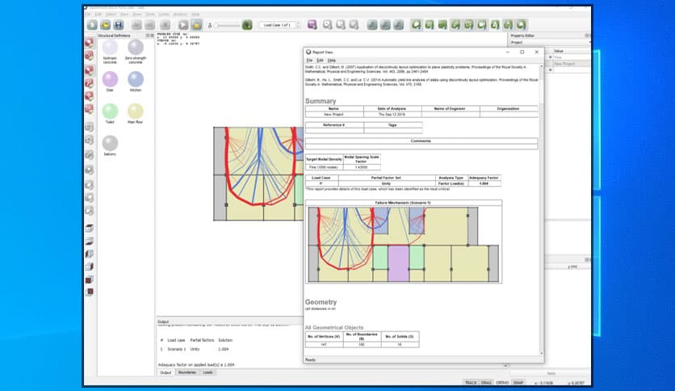The image size is (675, 391).
Task: Select the gray balcony material sphere
Action: click(110, 143)
